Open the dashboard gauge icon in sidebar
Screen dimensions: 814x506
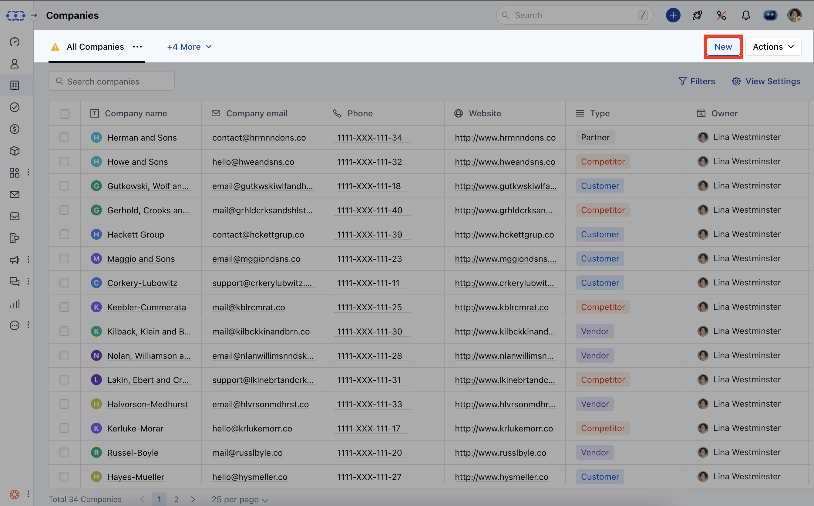(x=14, y=42)
